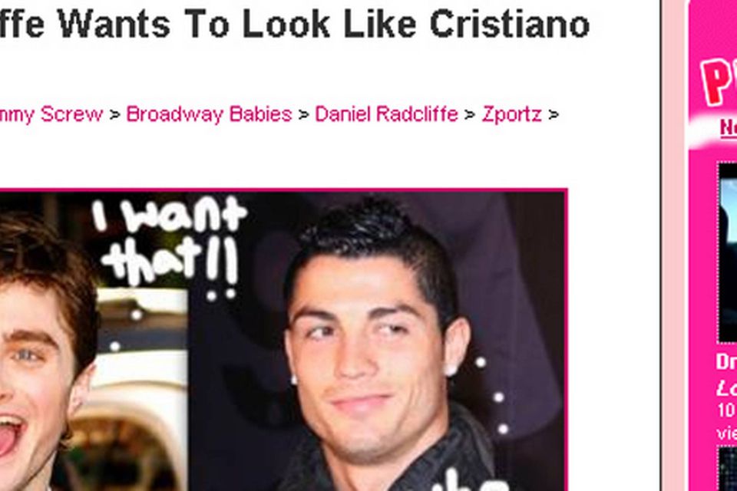This screenshot has width=737, height=491.
Task: Follow the Daniel Radcliffe category link
Action: pos(386,114)
